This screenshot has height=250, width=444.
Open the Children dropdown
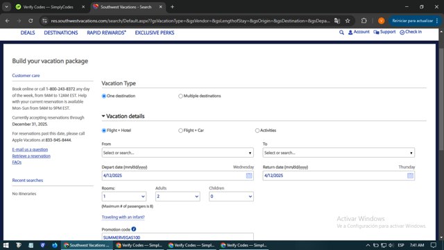pyautogui.click(x=231, y=197)
